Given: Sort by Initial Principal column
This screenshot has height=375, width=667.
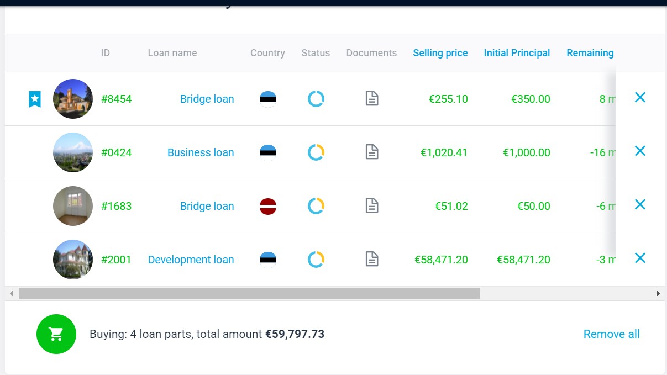Looking at the screenshot, I should tap(517, 53).
